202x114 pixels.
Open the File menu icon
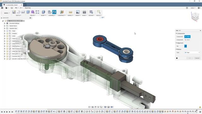[x=6, y=8]
